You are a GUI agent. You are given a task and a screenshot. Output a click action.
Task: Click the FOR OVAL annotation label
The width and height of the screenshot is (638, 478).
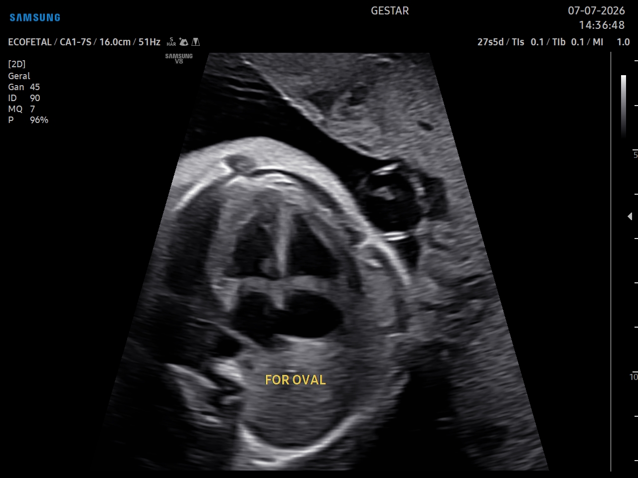pyautogui.click(x=295, y=380)
